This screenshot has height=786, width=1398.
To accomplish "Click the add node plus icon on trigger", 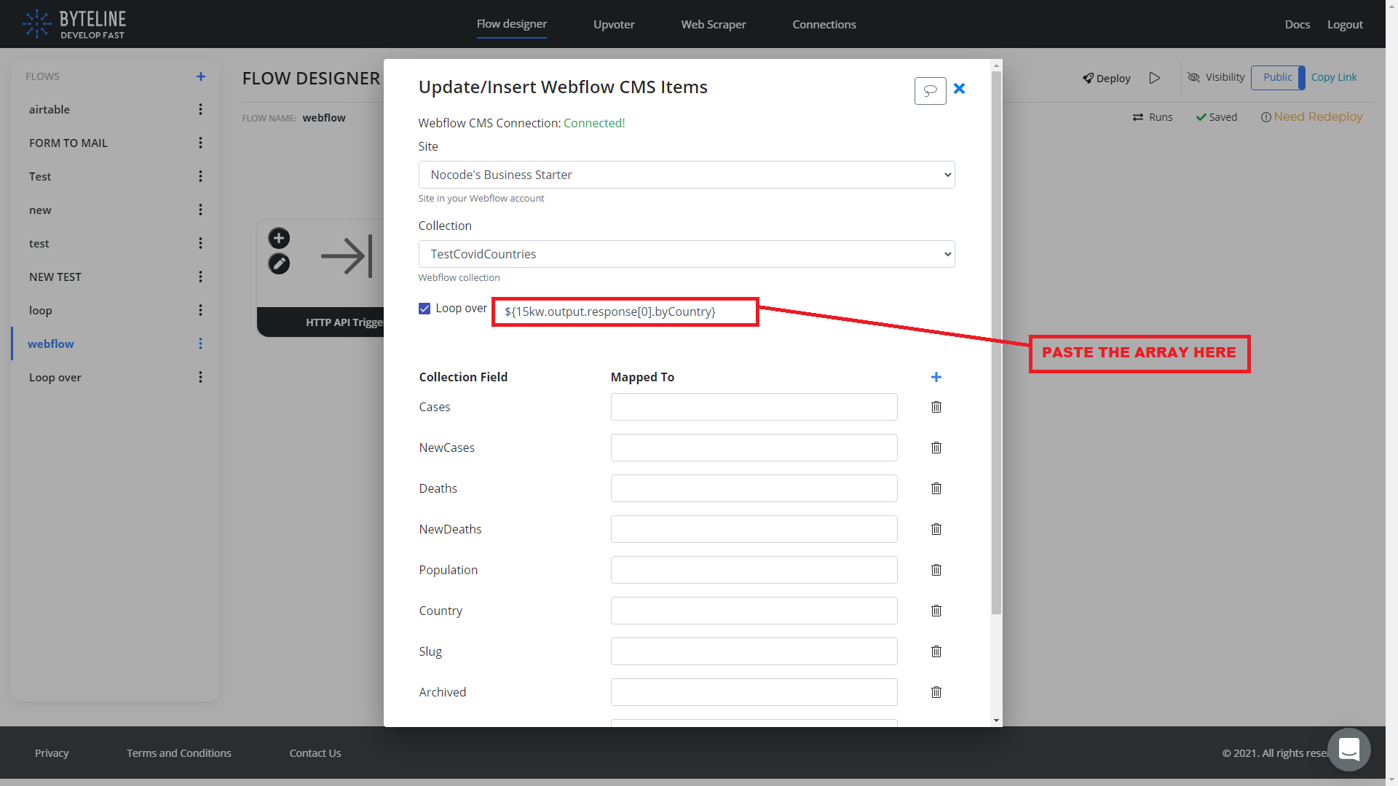I will coord(279,238).
